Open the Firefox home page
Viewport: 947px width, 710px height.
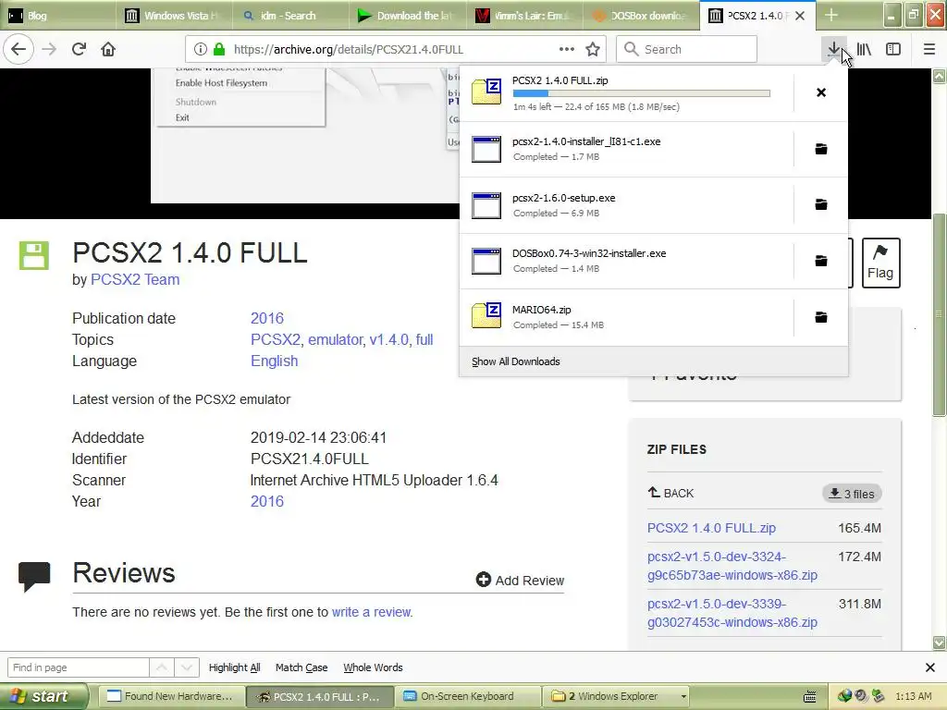coord(108,49)
